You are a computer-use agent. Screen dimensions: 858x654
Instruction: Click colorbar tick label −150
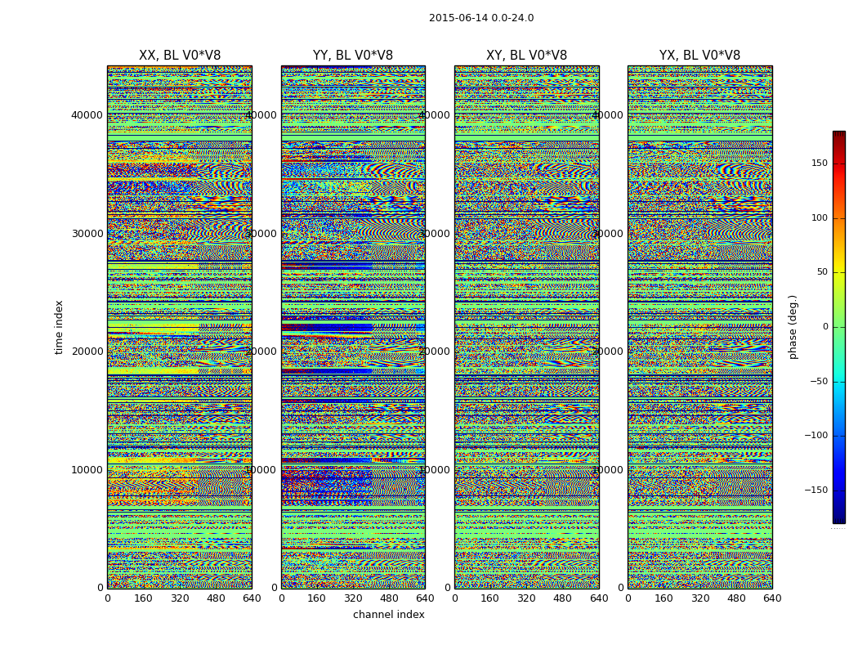tap(816, 490)
